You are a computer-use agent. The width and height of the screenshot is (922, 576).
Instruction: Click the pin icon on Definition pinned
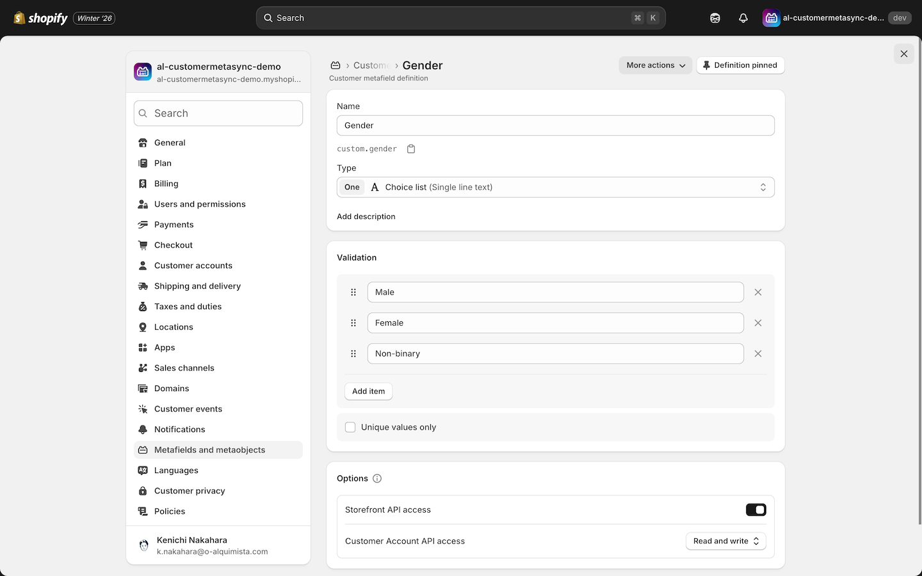pos(706,65)
